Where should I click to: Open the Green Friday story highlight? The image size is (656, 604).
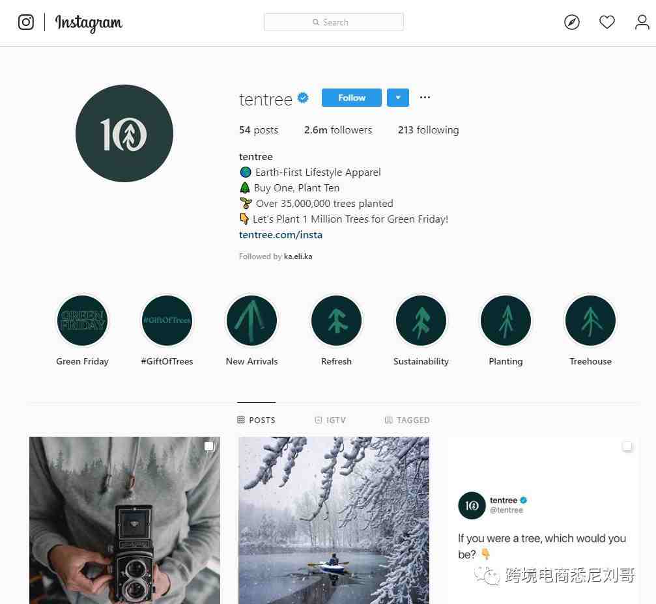click(x=83, y=321)
